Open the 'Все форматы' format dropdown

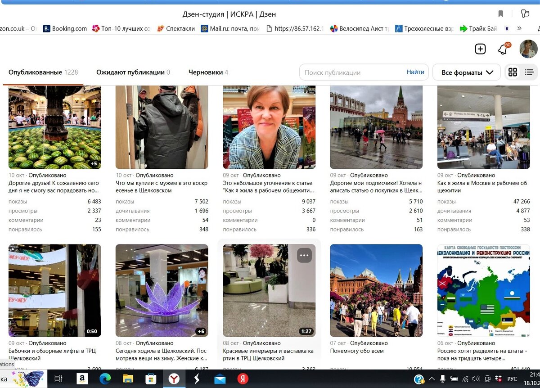[467, 72]
